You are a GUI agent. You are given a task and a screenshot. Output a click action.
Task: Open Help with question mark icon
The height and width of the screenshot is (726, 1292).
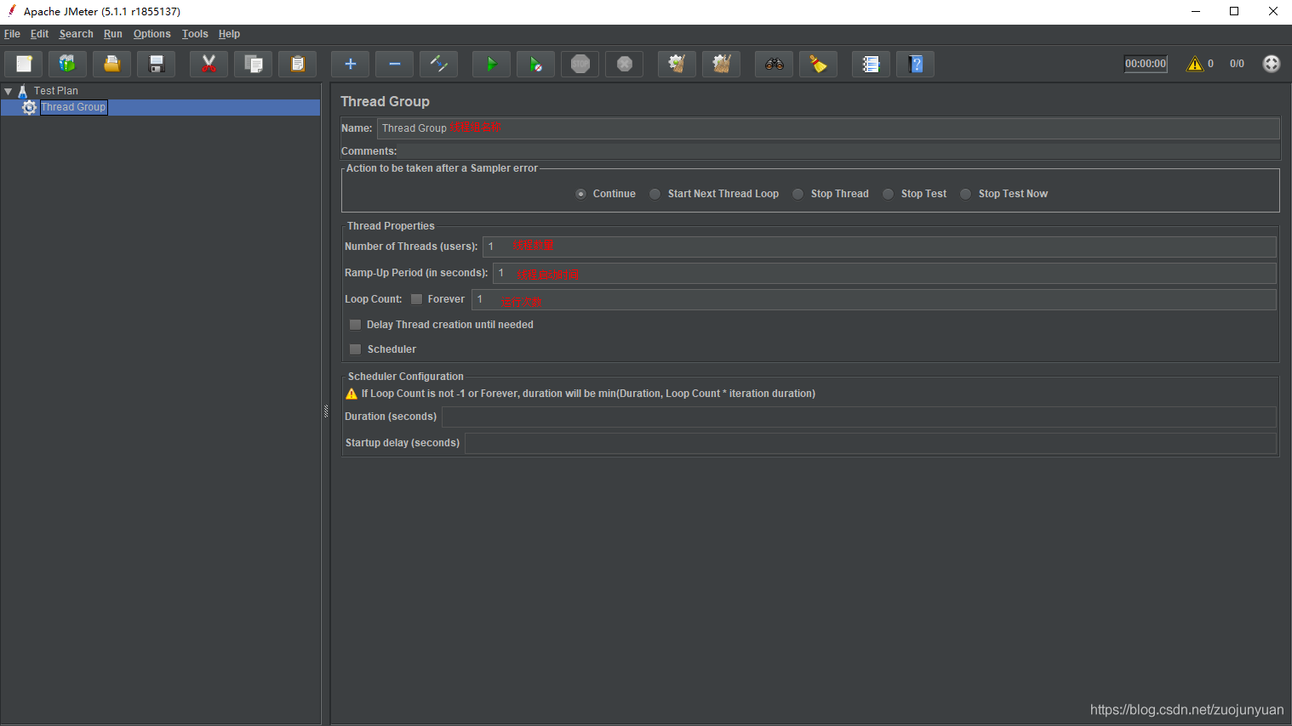pyautogui.click(x=915, y=64)
